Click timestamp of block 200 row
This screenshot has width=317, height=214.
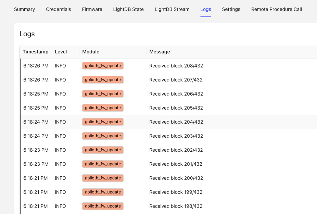35,178
